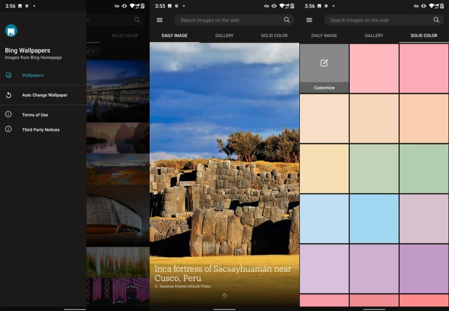The image size is (449, 311).
Task: Pick the sky blue color swatch
Action: coord(374,219)
